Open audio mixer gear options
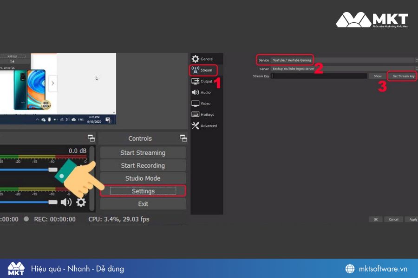418x278 pixels. click(x=81, y=202)
